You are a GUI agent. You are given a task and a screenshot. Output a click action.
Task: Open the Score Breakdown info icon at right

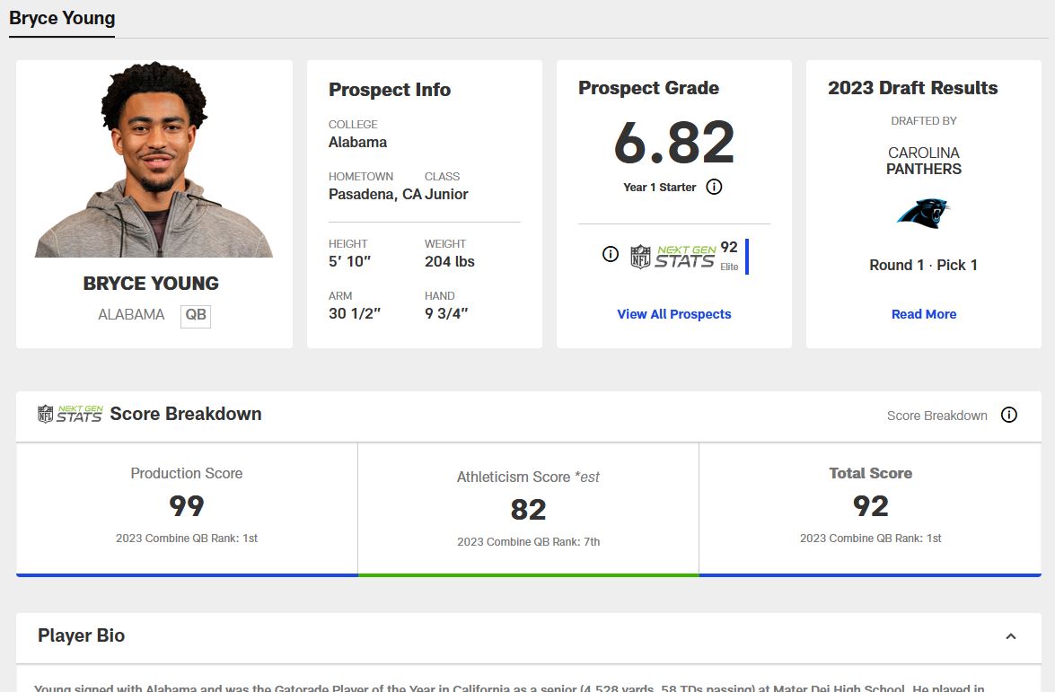[1009, 415]
